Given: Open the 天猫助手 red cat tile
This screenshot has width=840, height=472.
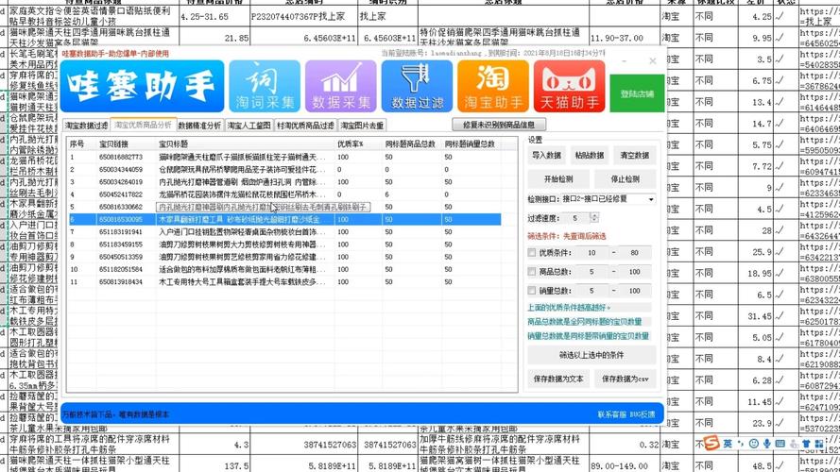Looking at the screenshot, I should coord(570,86).
